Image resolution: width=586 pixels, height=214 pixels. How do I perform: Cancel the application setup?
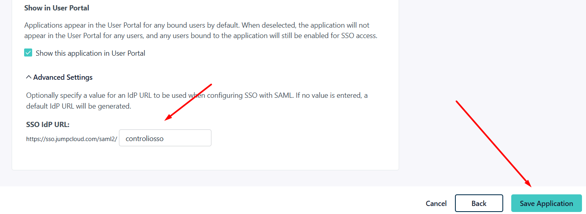tap(436, 204)
